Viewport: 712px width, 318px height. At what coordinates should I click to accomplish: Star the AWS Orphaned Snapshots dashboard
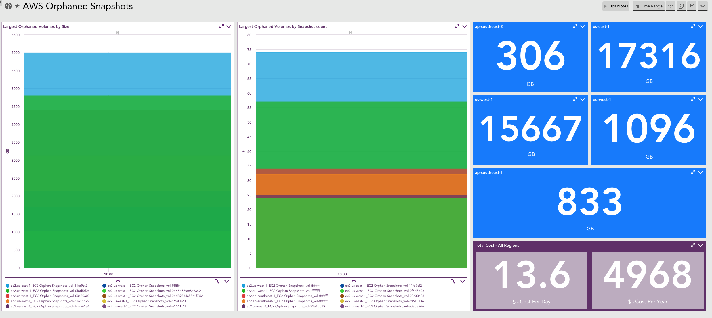coord(17,6)
